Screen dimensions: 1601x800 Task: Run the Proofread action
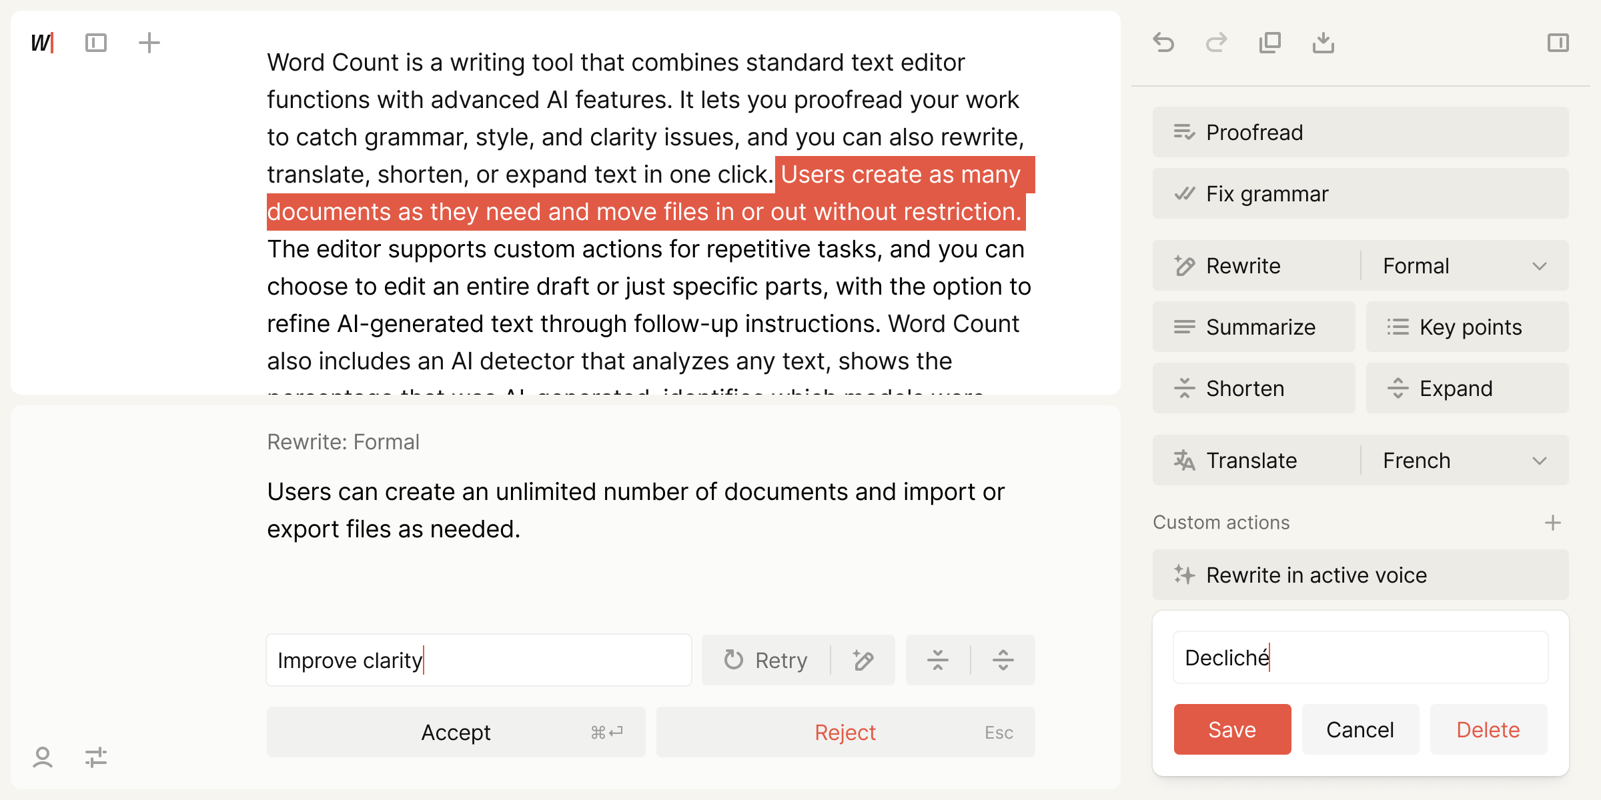point(1361,133)
